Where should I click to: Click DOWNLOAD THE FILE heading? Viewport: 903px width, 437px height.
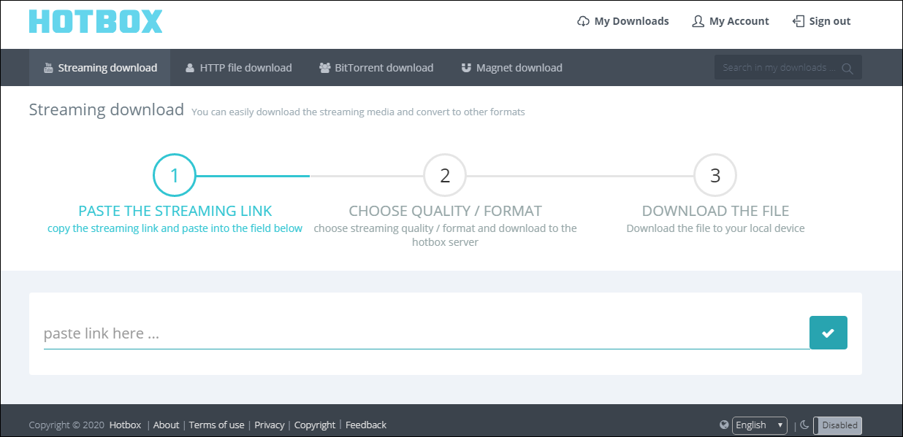(x=715, y=211)
